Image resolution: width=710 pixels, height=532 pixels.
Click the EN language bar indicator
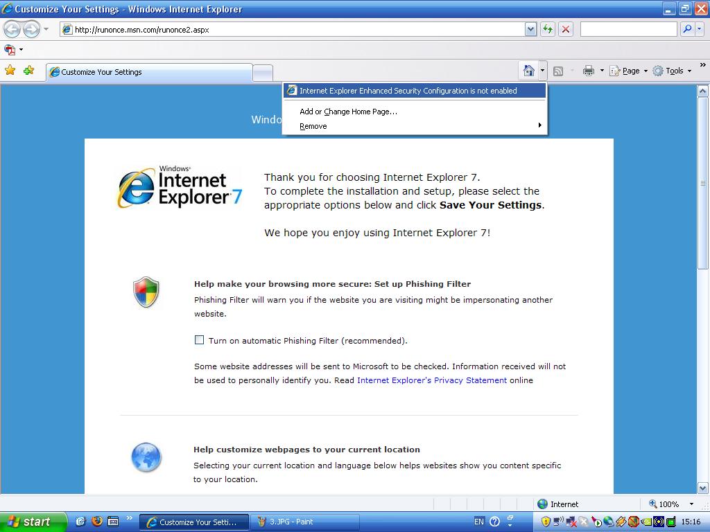pos(478,522)
